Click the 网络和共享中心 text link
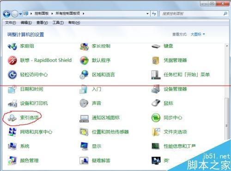231x171 pixels. click(x=36, y=132)
